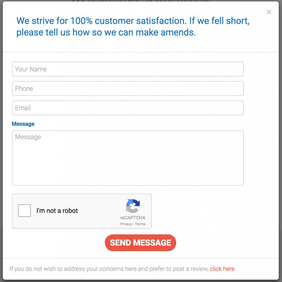Click the heading line about 100% customer satisfaction
282x282 pixels.
(x=133, y=21)
